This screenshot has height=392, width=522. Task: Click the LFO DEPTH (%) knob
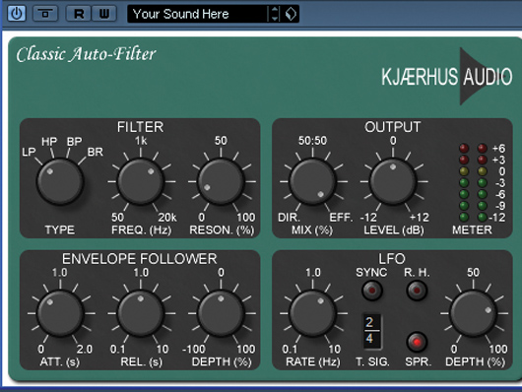[x=473, y=313]
